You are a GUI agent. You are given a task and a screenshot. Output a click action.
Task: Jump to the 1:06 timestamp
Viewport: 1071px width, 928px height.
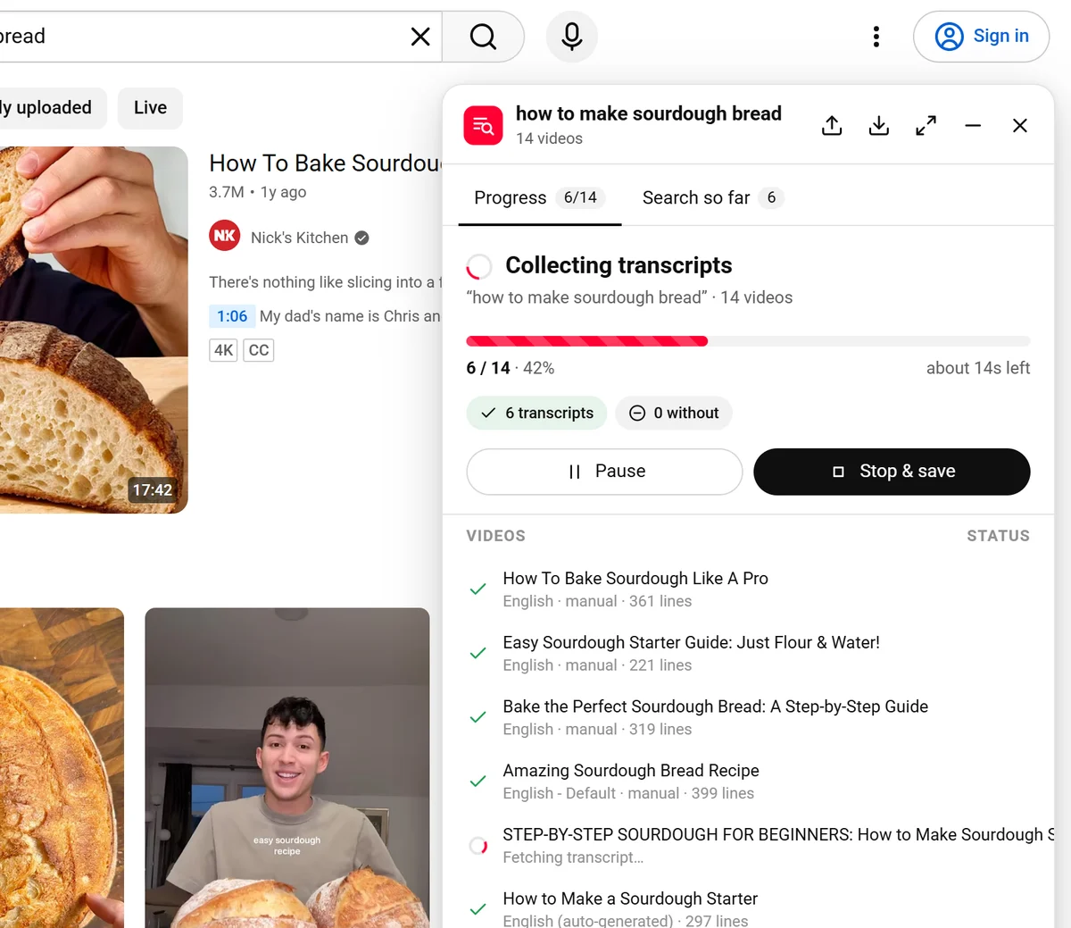coord(232,316)
